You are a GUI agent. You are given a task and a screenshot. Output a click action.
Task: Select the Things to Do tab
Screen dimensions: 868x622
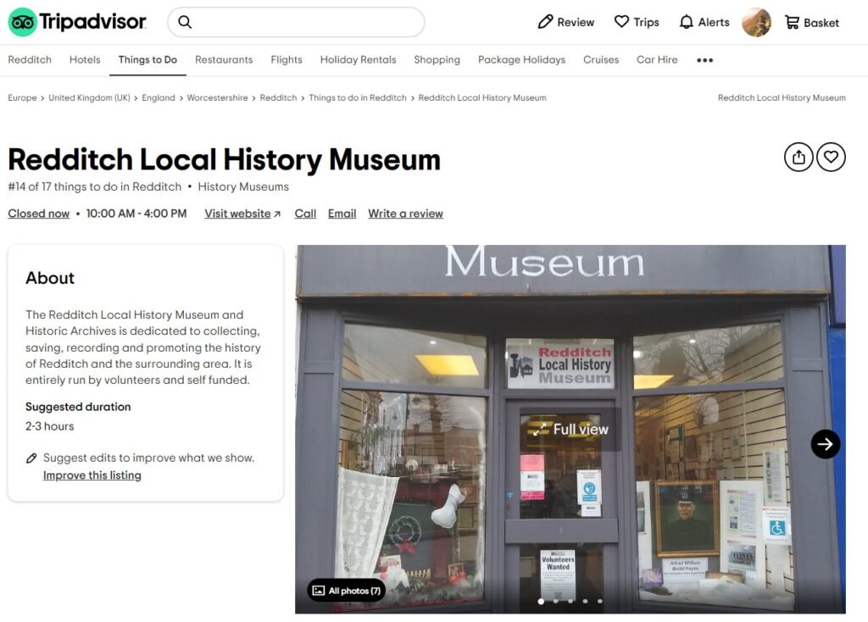click(147, 60)
